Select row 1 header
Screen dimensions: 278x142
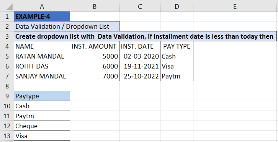point(7,16)
